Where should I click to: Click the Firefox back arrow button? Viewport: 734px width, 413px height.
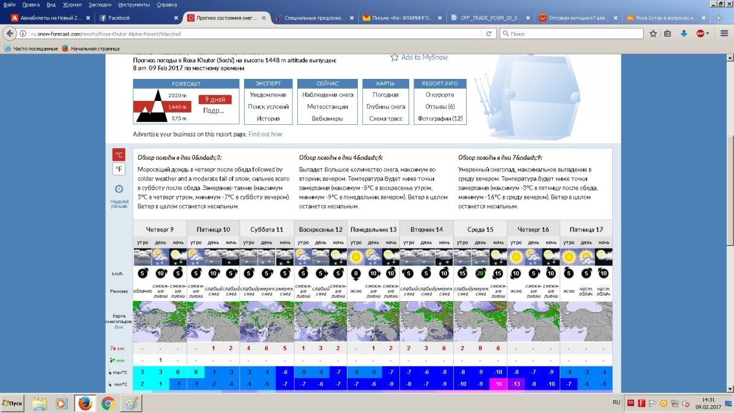point(9,34)
